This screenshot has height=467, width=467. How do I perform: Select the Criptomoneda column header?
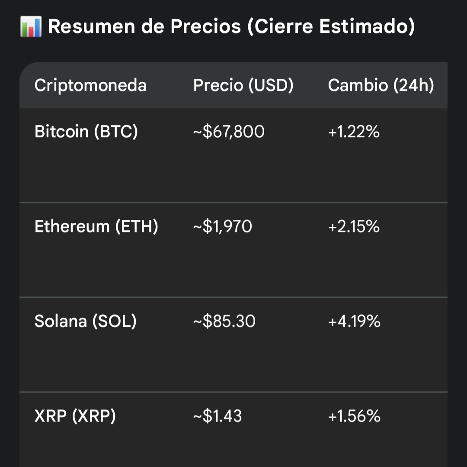90,85
